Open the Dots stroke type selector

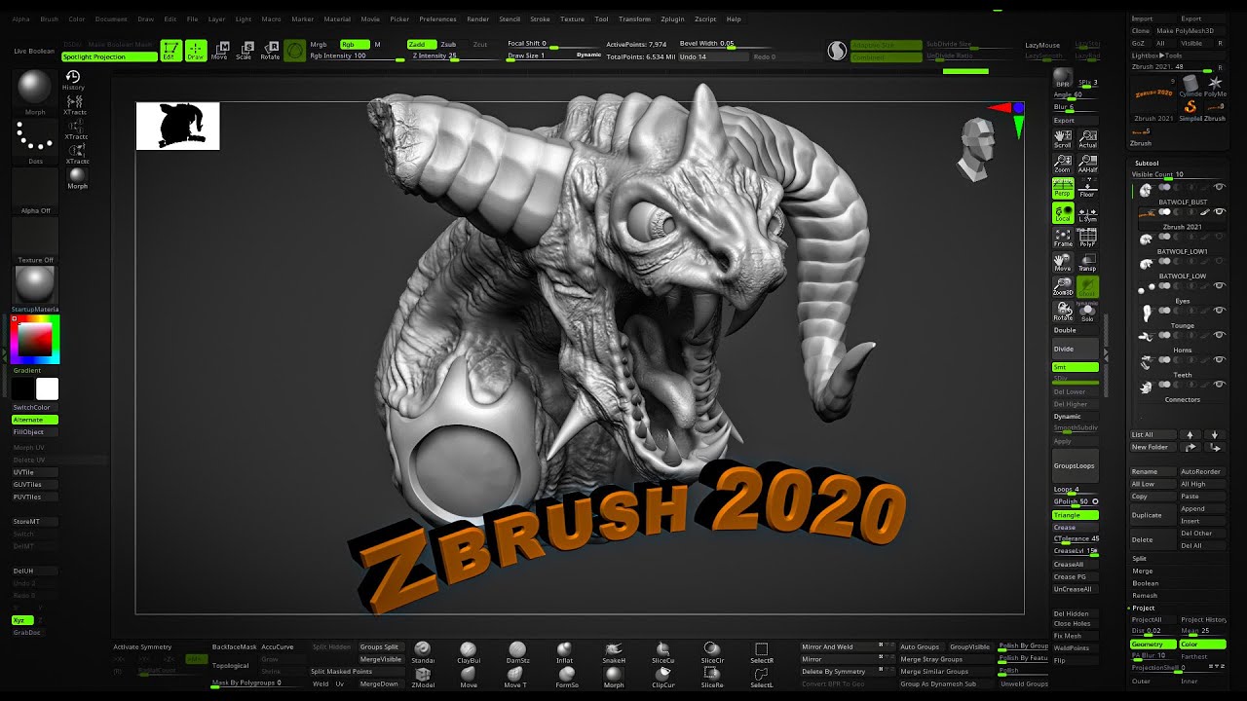tap(35, 143)
